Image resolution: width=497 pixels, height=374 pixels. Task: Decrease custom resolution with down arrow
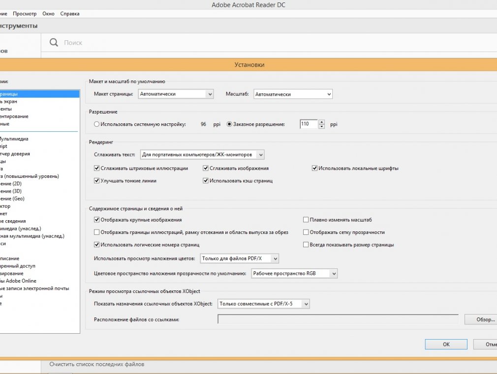pyautogui.click(x=321, y=126)
